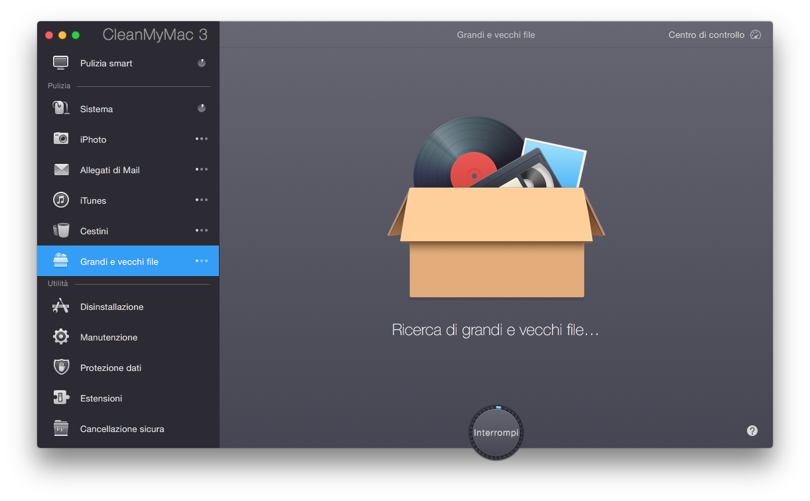
Task: Click the Sistema progress indicator
Action: [202, 108]
